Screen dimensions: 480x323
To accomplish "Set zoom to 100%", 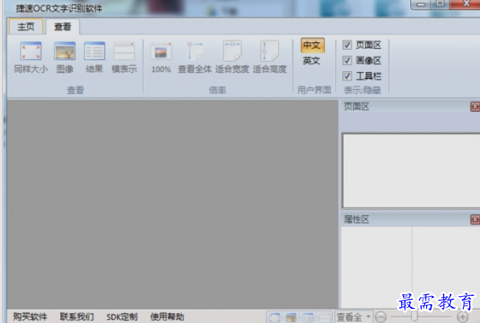I will (x=161, y=58).
